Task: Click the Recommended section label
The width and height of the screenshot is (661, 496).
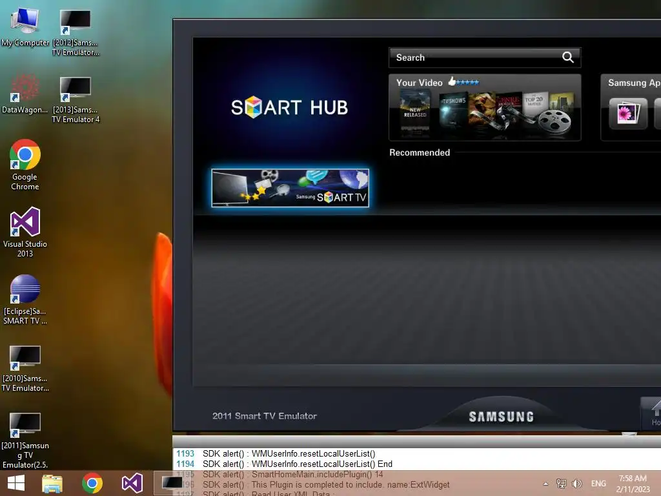Action: click(x=420, y=152)
